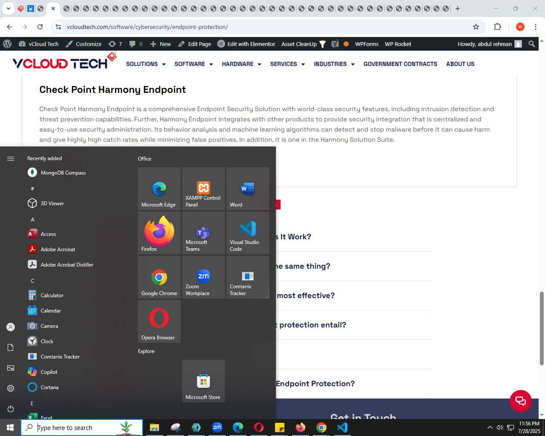Open the chat bubble widget
The image size is (545, 436).
(521, 401)
